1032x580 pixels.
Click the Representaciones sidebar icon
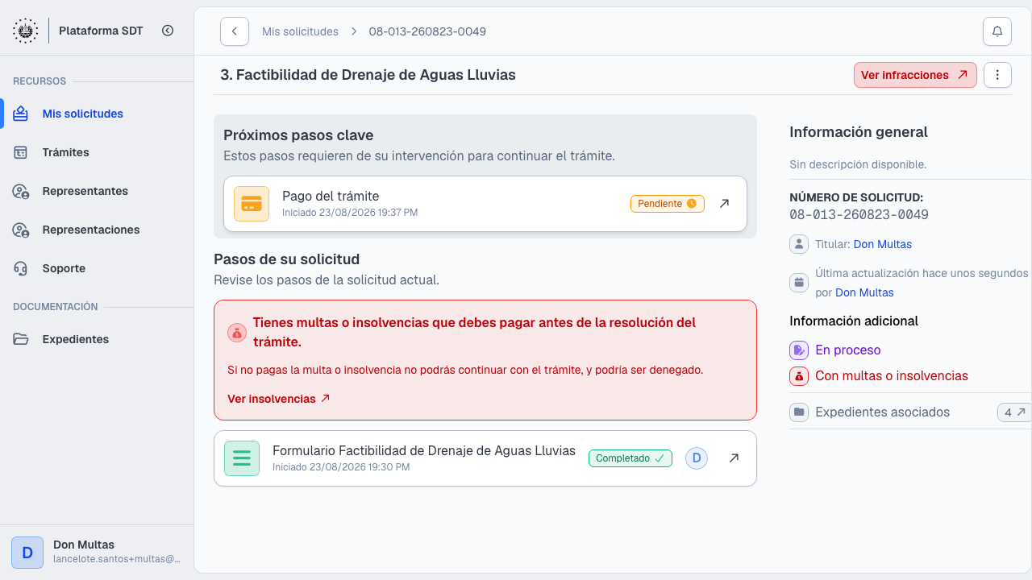tap(21, 230)
